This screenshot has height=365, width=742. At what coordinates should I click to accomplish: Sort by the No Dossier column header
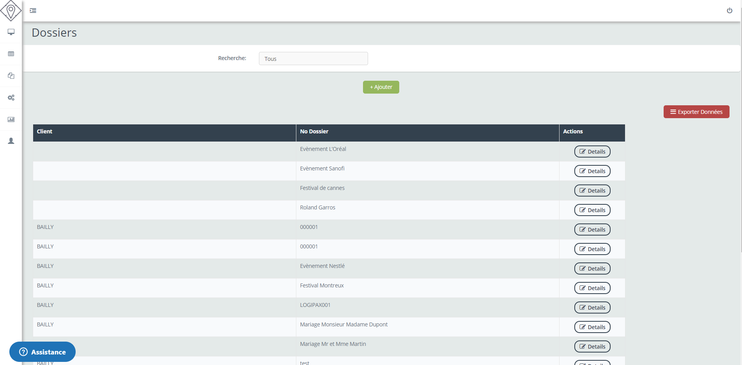314,131
